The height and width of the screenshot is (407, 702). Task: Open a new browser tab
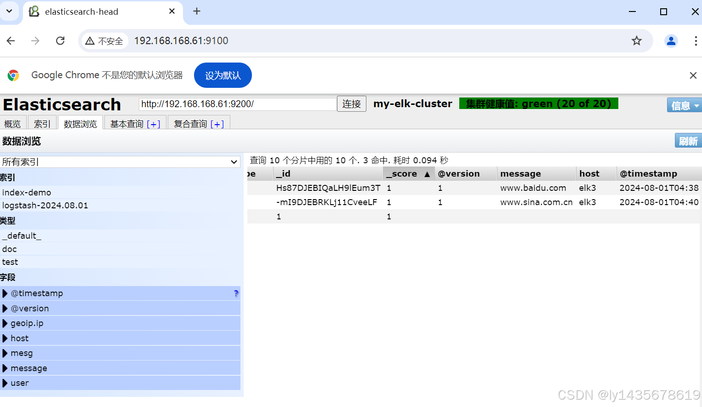click(197, 11)
